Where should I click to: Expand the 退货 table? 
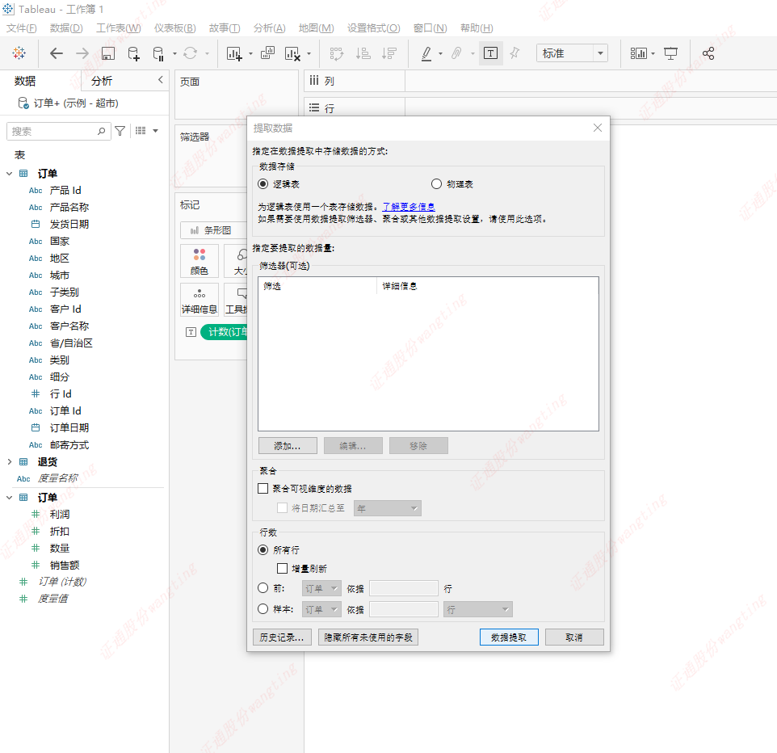click(10, 461)
